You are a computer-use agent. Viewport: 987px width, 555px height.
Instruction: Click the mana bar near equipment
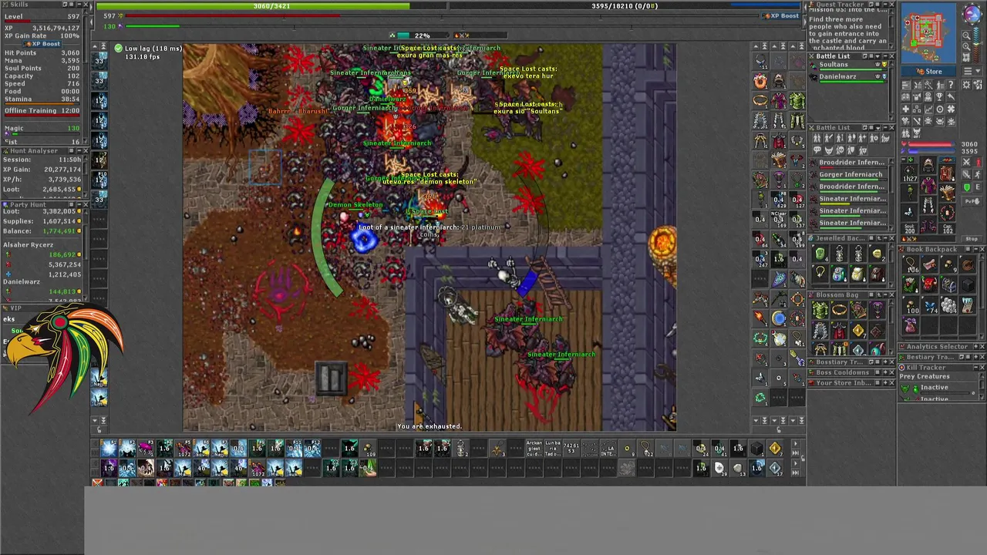pyautogui.click(x=931, y=151)
